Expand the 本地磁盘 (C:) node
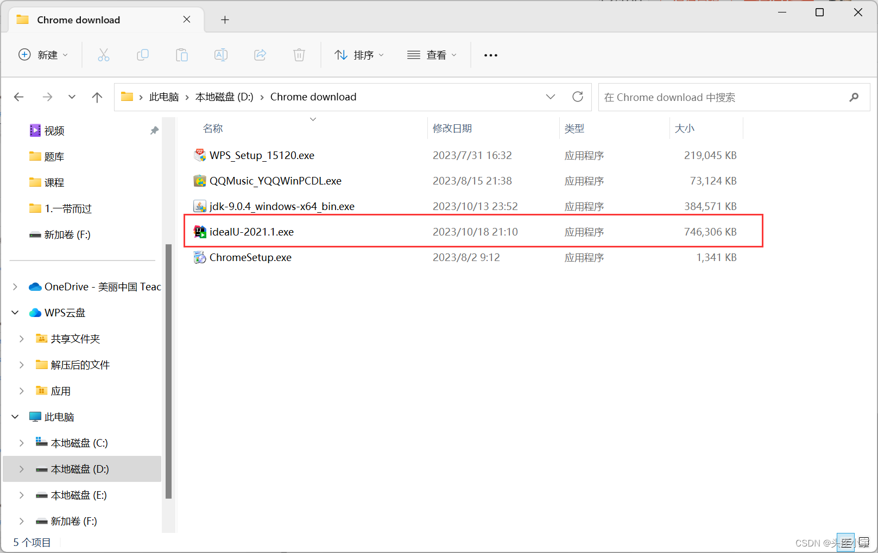The width and height of the screenshot is (878, 553). click(x=22, y=443)
